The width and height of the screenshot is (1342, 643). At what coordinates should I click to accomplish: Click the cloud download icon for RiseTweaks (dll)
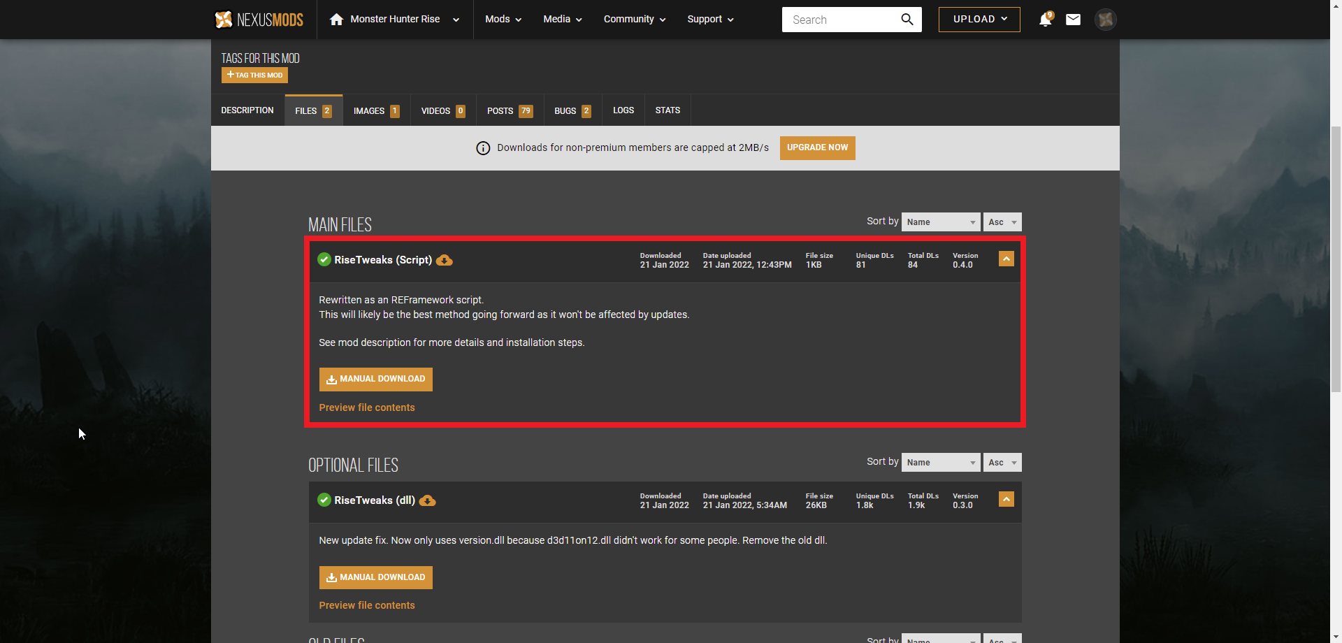[427, 500]
